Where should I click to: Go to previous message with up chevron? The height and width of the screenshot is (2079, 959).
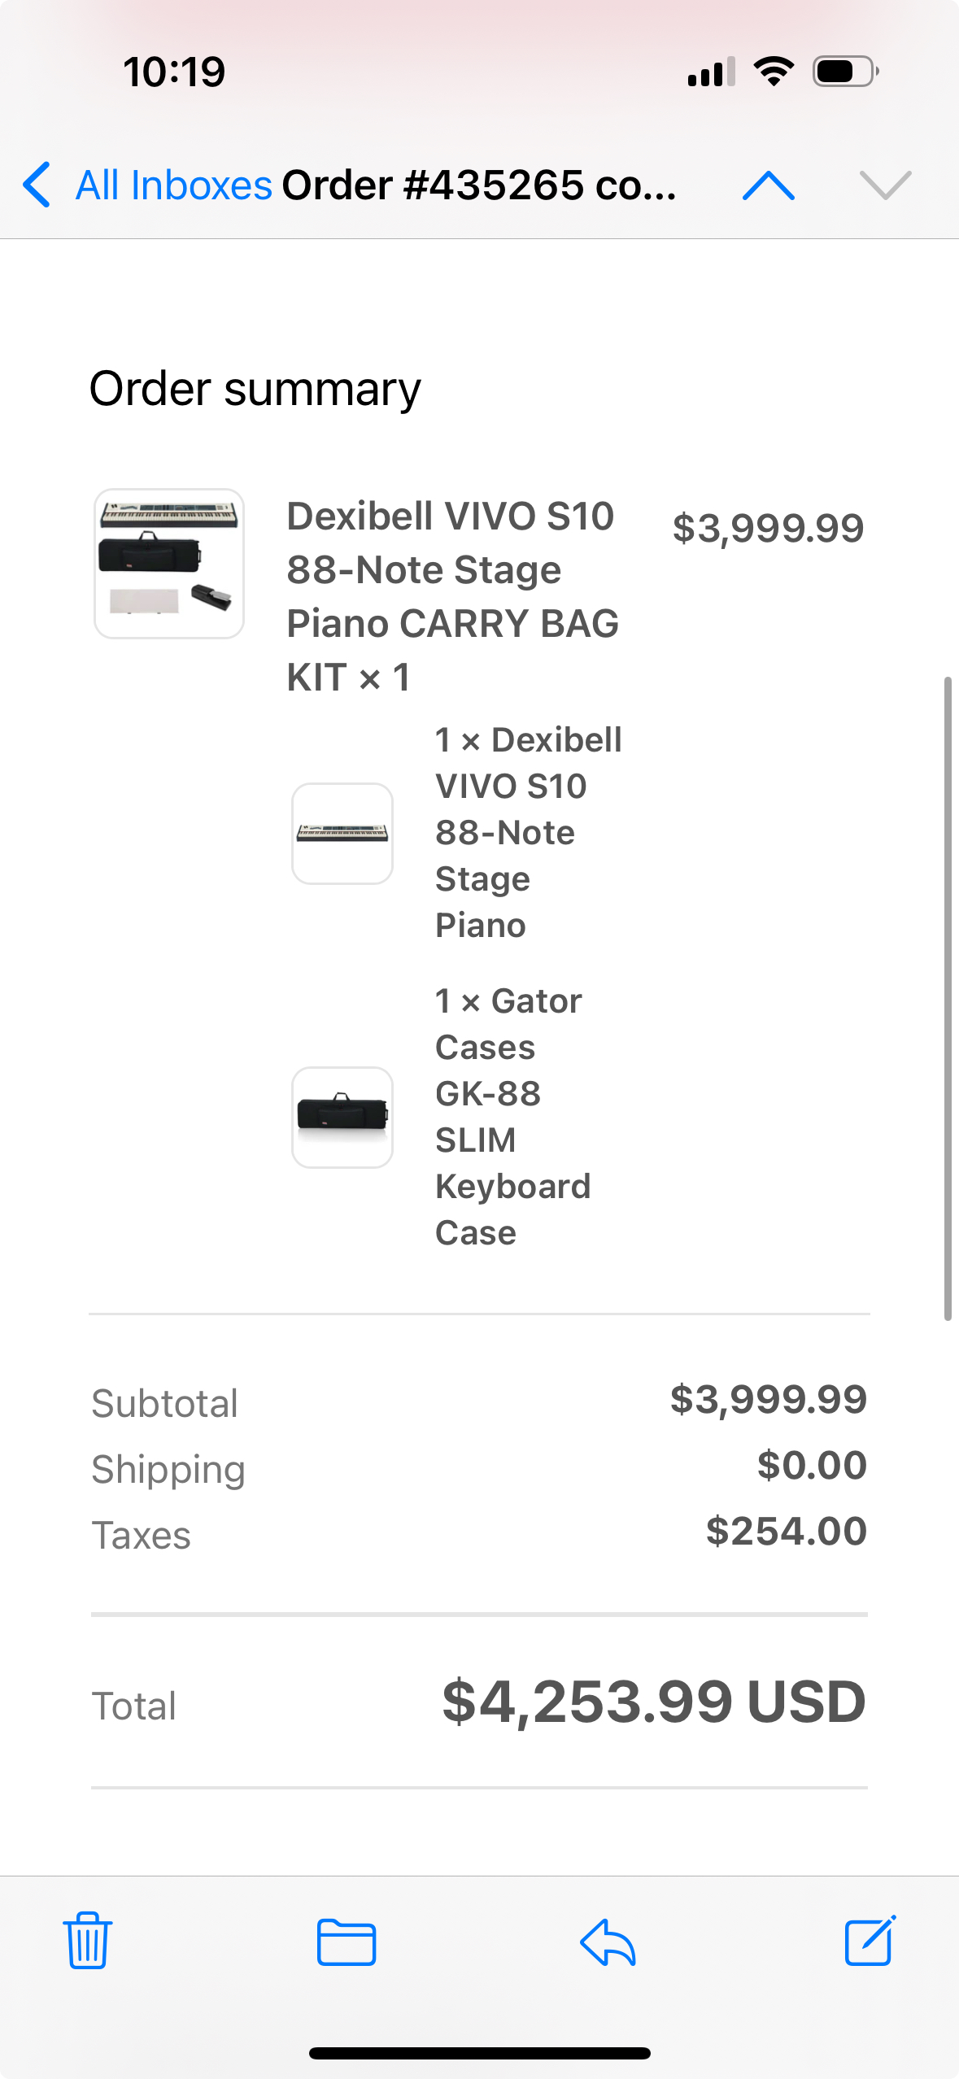(769, 185)
